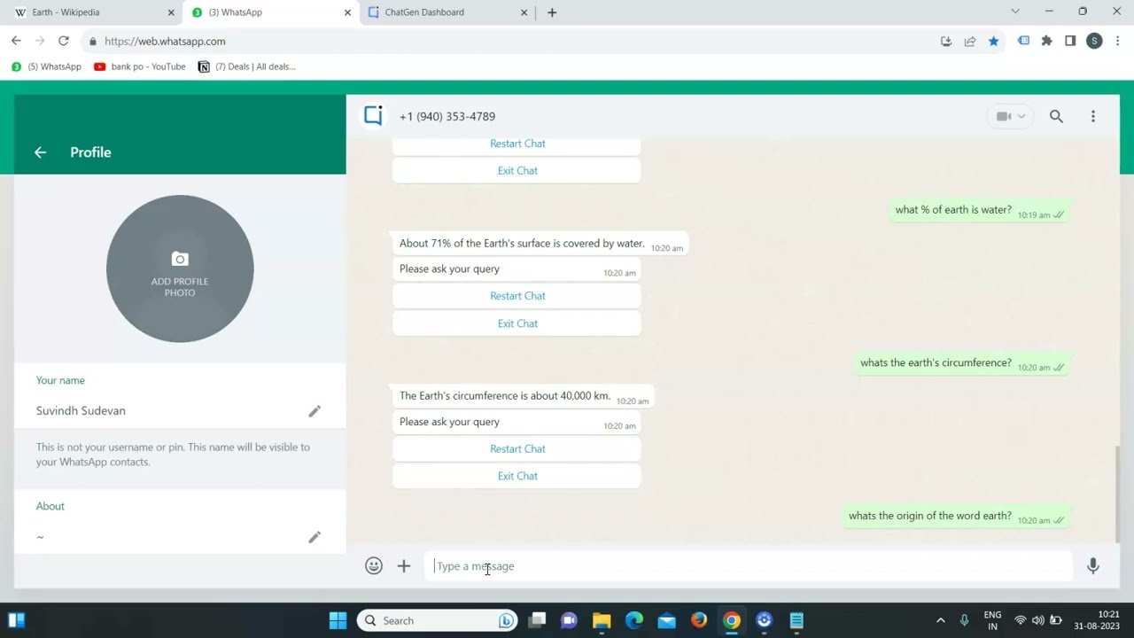
Task: Expand the video call options arrow
Action: coord(1021,116)
